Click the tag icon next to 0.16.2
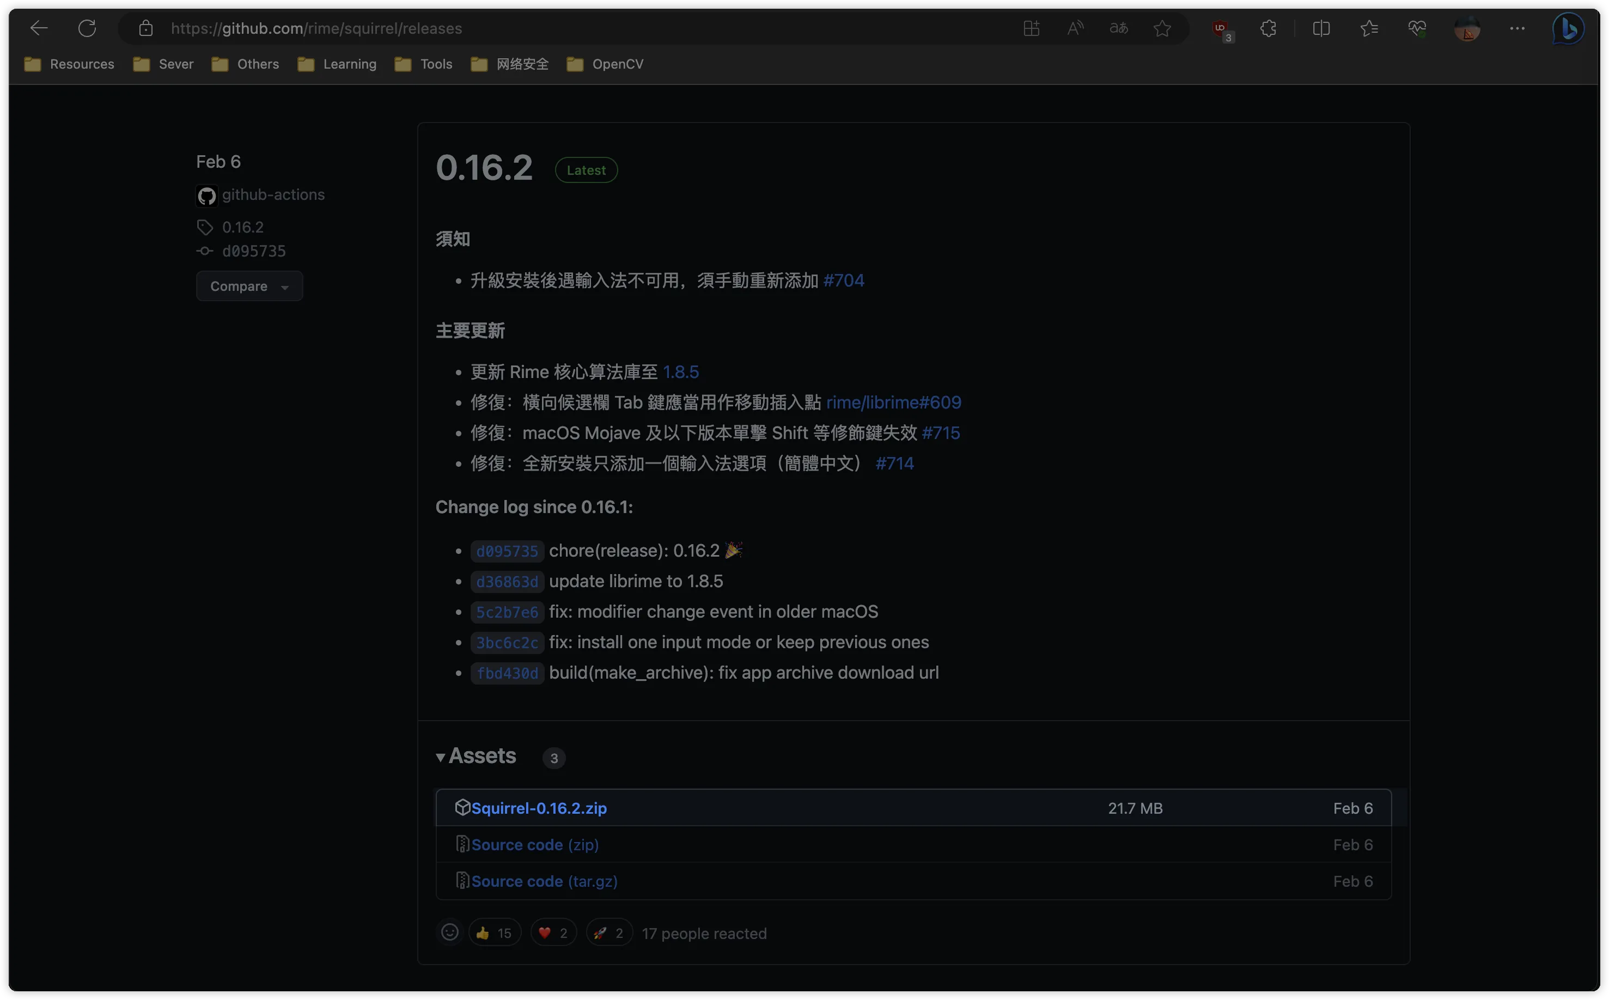This screenshot has height=1000, width=1609. (205, 228)
